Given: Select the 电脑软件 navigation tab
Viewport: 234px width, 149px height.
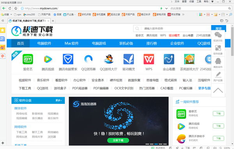Looking at the screenshot, I should [44, 43].
